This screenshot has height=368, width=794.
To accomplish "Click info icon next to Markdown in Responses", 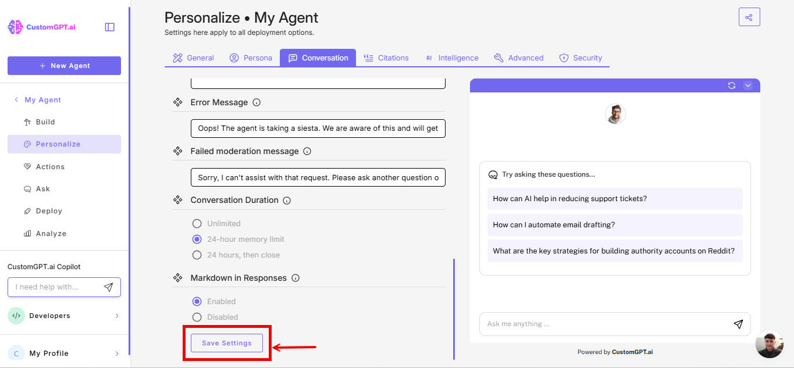I will coord(295,278).
